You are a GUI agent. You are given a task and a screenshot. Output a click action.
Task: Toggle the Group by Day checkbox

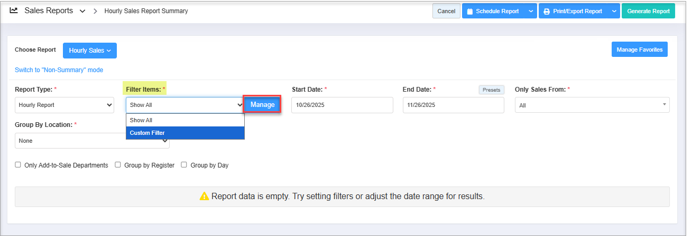tap(184, 165)
